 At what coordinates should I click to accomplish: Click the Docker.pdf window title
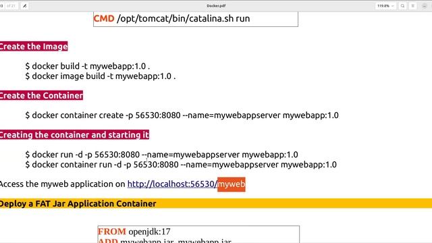click(216, 6)
